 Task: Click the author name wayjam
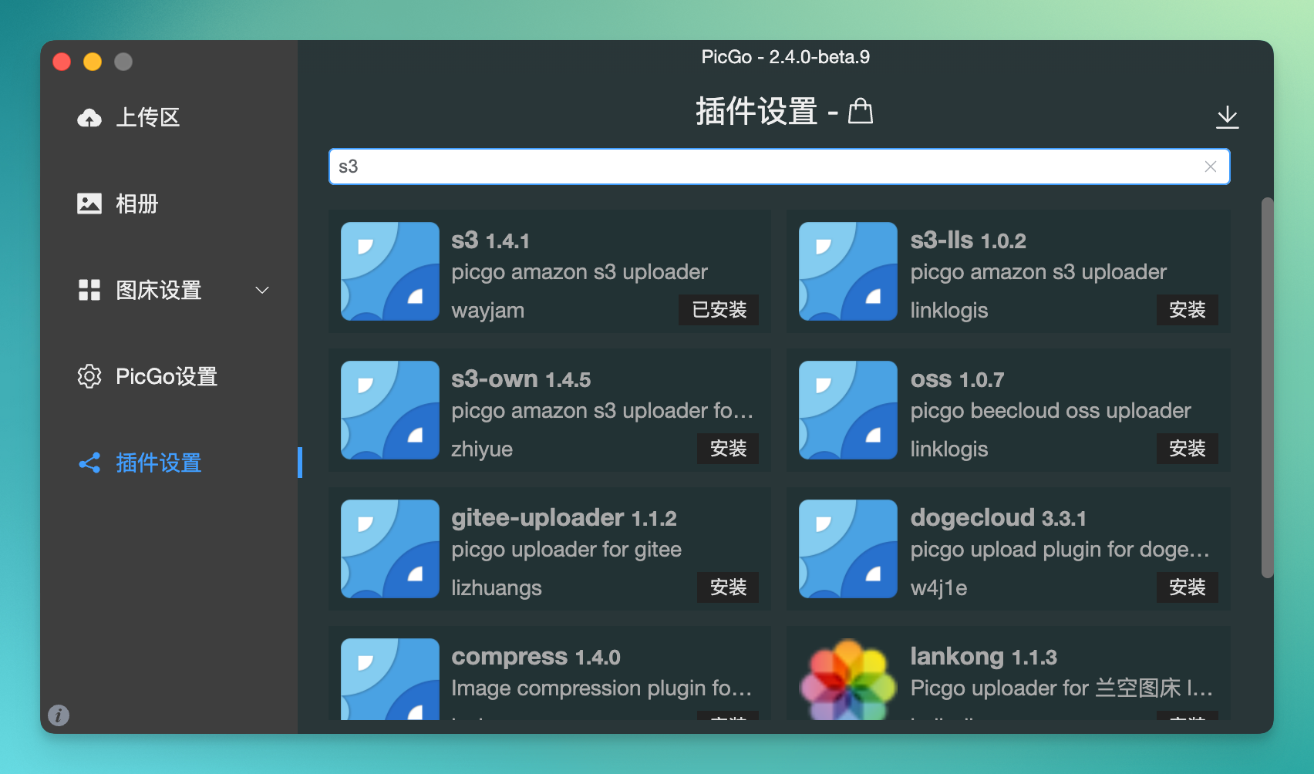coord(488,311)
